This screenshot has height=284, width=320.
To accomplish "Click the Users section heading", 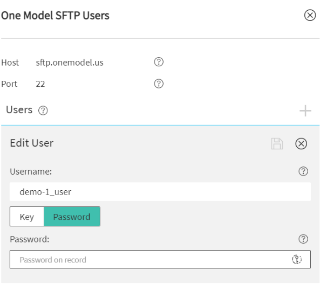I will point(19,110).
